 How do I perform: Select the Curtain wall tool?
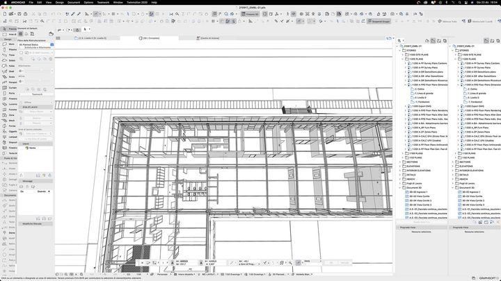pos(8,87)
